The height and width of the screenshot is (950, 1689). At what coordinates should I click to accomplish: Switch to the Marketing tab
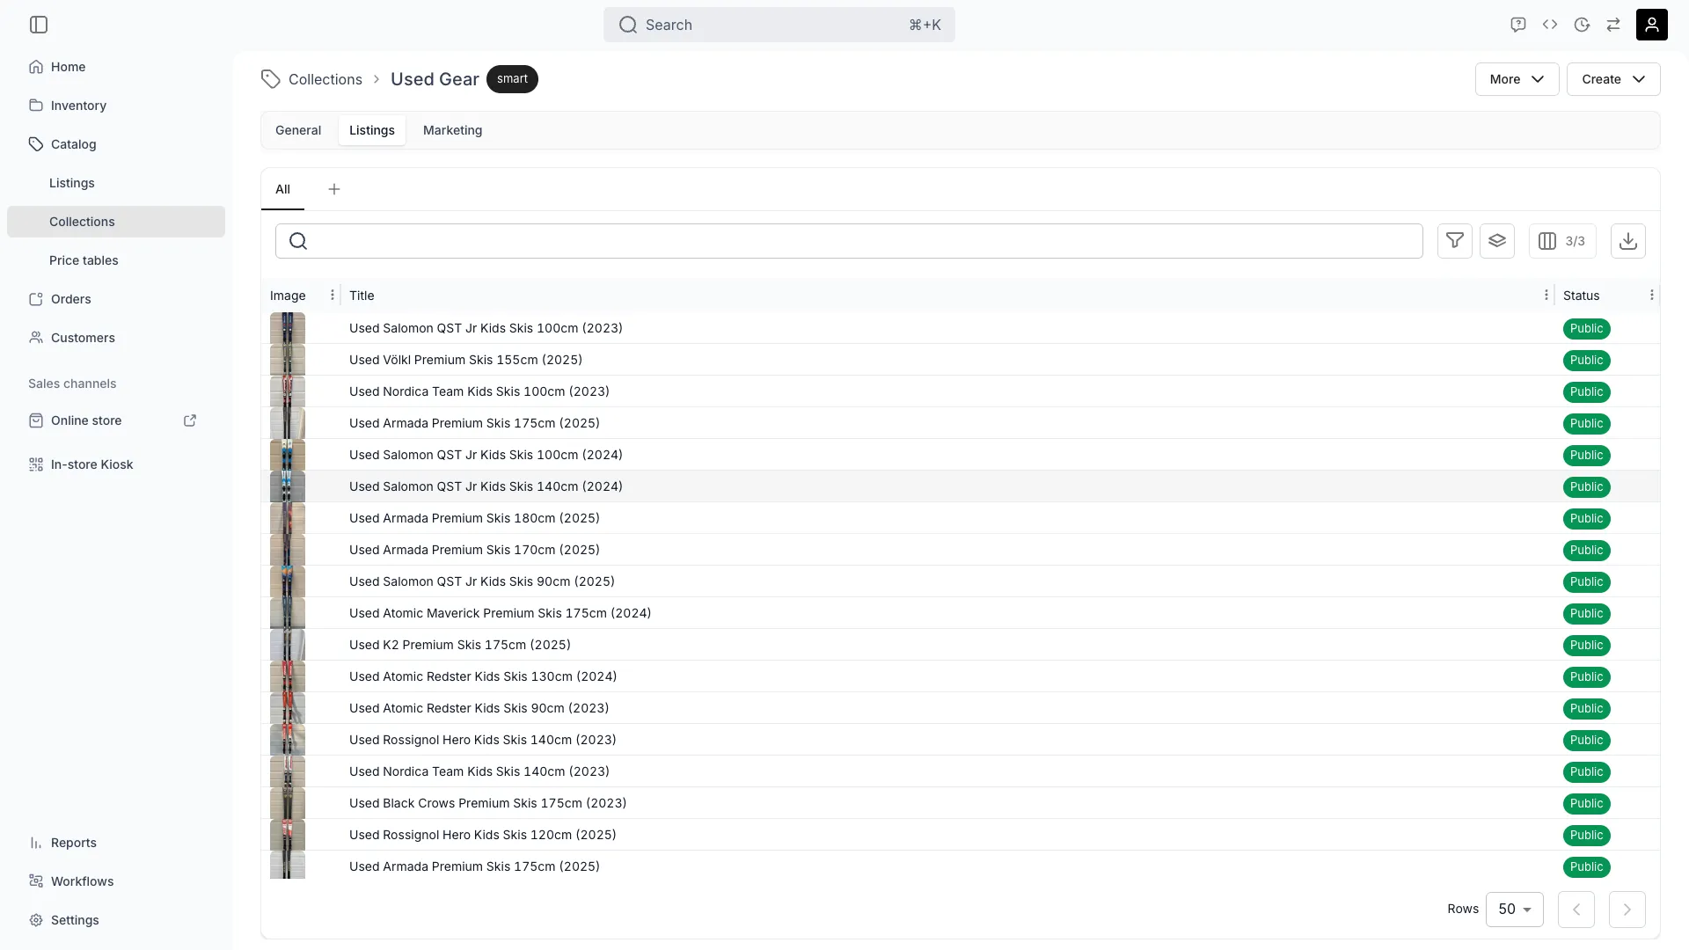(x=452, y=130)
